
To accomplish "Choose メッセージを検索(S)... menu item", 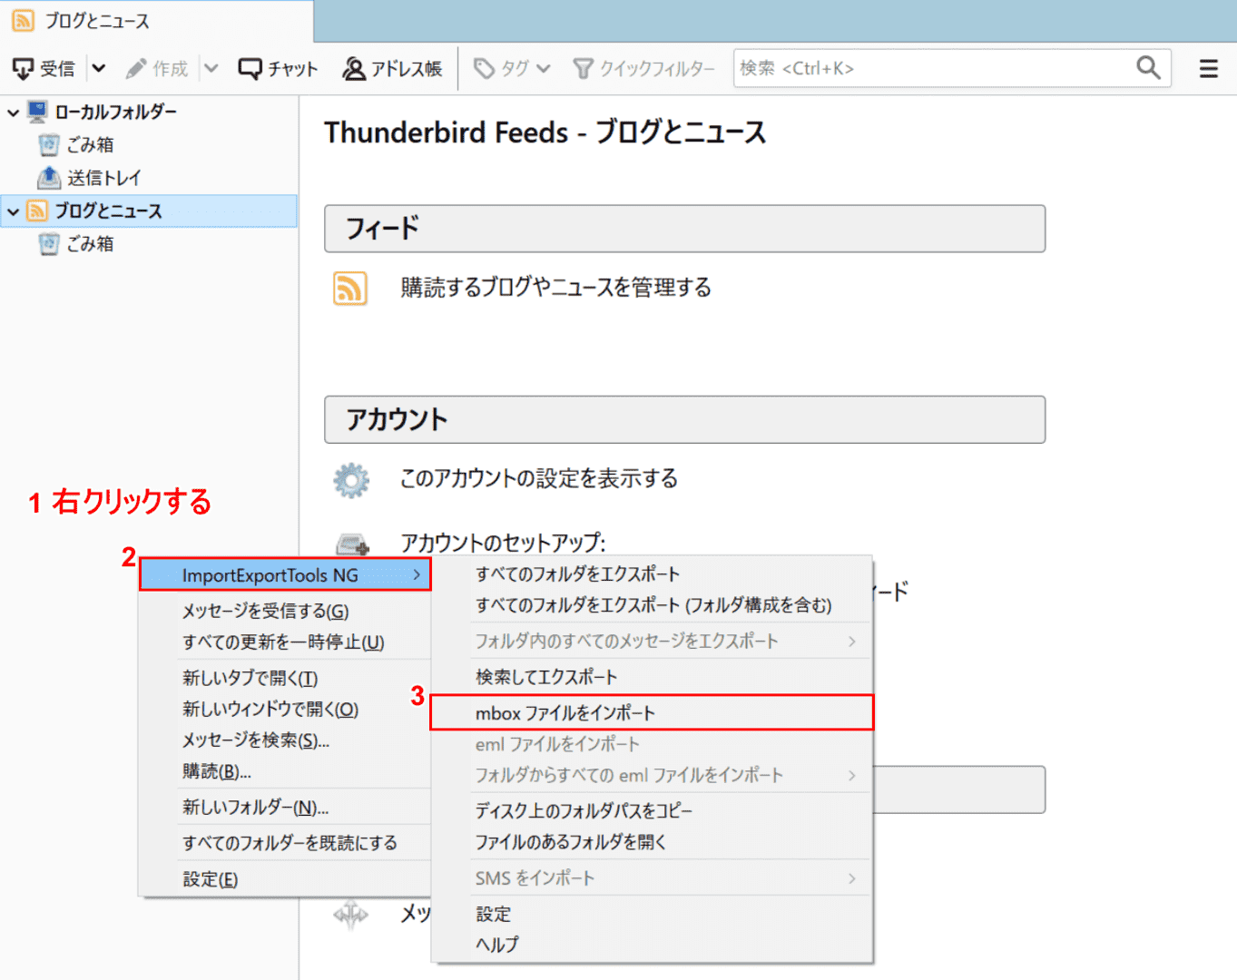I will coord(285,740).
